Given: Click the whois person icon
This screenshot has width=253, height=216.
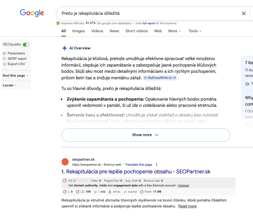Looking at the screenshot, I should 110,192.
